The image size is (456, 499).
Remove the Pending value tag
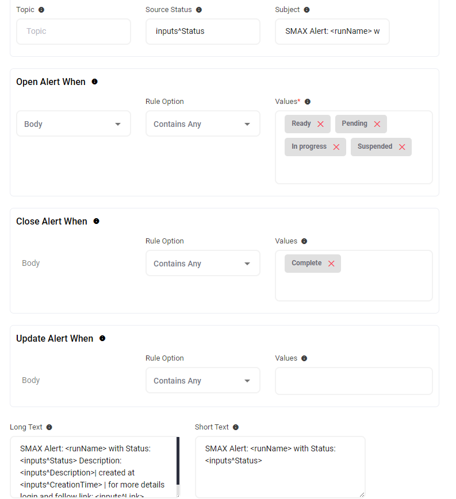377,124
